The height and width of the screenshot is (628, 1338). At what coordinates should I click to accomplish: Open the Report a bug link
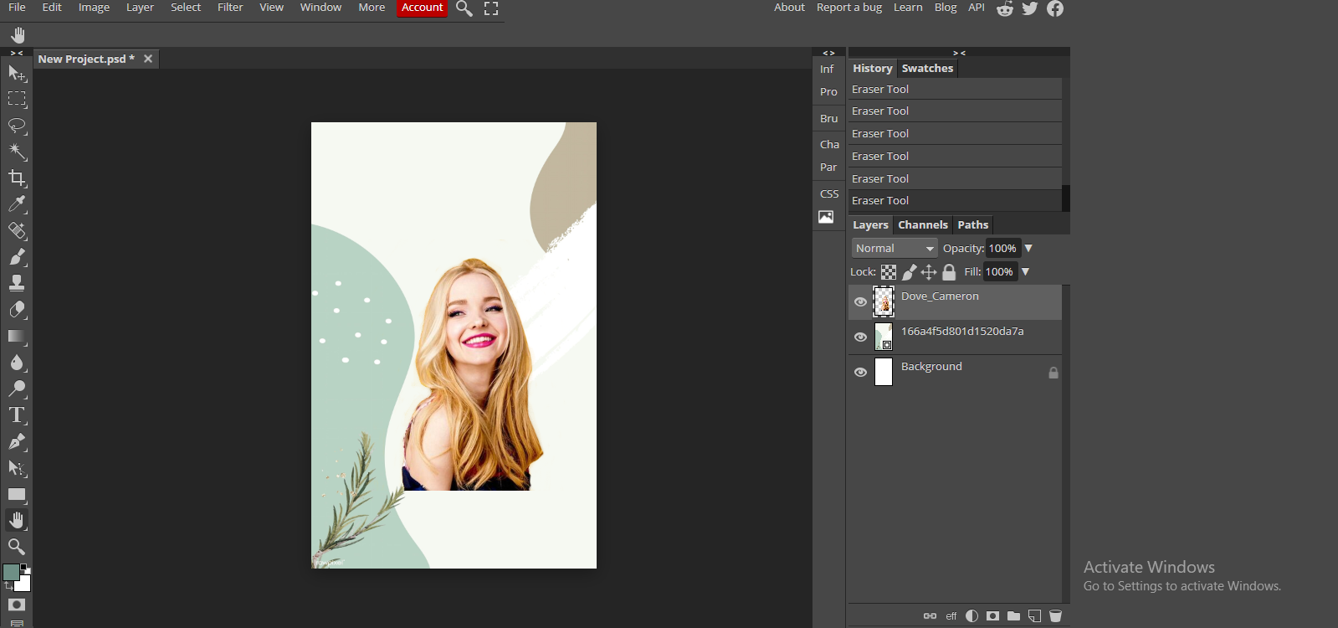coord(849,8)
